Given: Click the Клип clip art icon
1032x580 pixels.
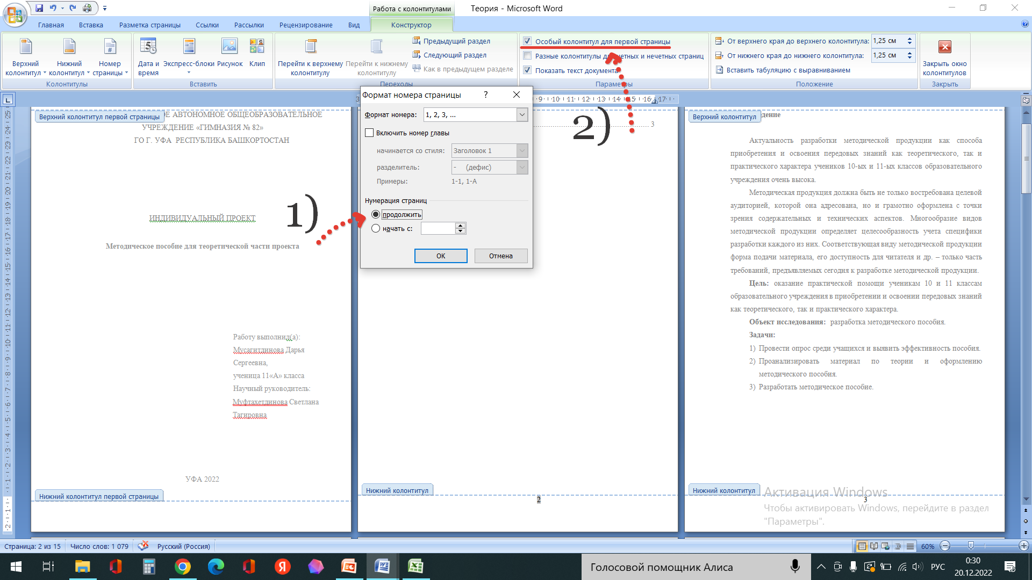Looking at the screenshot, I should point(257,47).
